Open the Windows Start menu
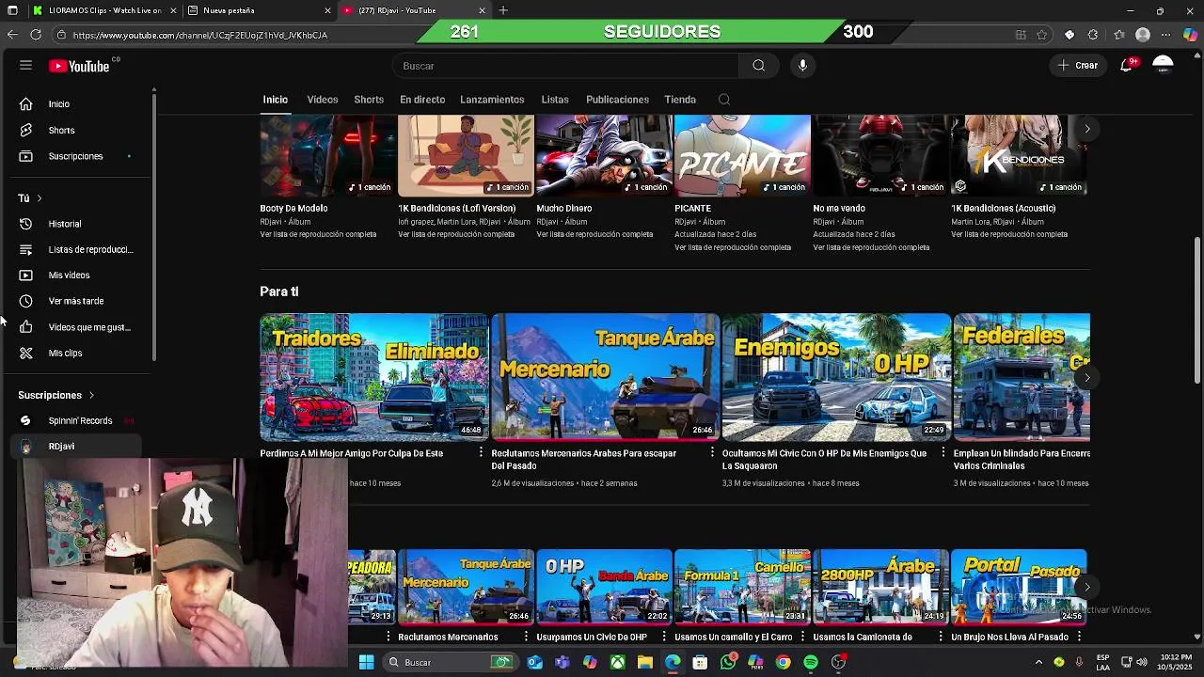This screenshot has width=1204, height=677. [x=366, y=662]
